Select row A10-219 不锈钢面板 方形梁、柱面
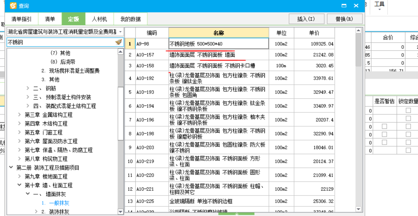 click(x=230, y=161)
